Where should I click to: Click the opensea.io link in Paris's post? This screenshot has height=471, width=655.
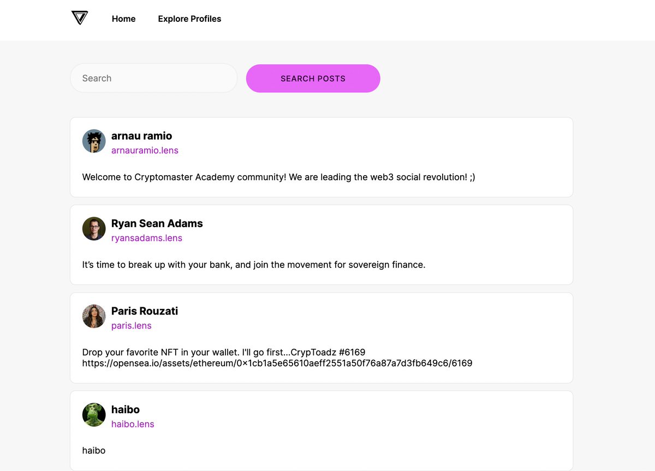click(x=277, y=363)
